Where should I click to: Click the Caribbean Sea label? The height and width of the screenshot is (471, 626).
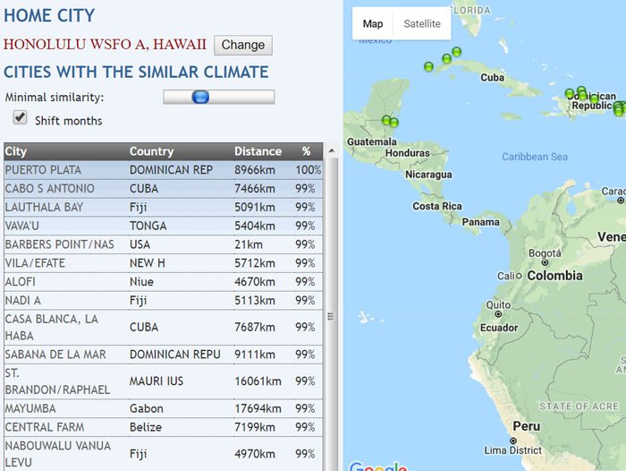pos(535,157)
